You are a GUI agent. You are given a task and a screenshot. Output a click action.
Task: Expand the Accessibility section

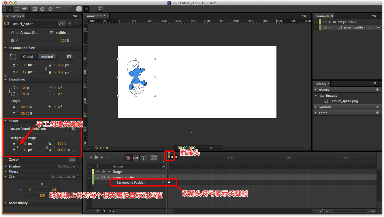[5, 203]
